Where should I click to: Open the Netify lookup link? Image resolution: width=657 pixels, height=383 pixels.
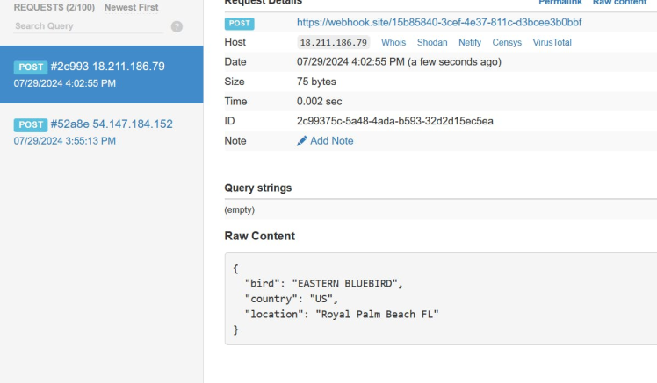[x=470, y=42]
